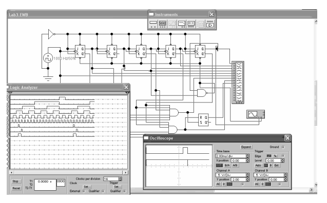Open the Trigger Set... dialog
Viewport: 327px width, 203px height.
(x=118, y=187)
